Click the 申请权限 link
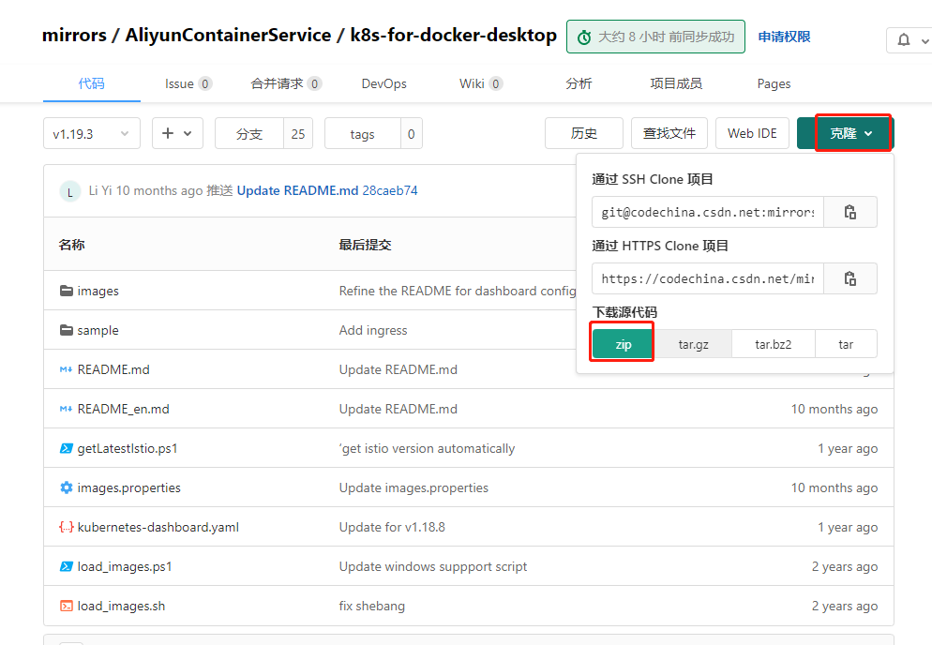932x645 pixels. (x=784, y=37)
